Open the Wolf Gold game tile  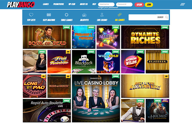[x=108, y=61]
